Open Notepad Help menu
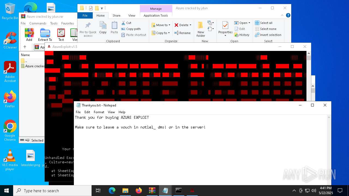The image size is (349, 196). [x=122, y=112]
